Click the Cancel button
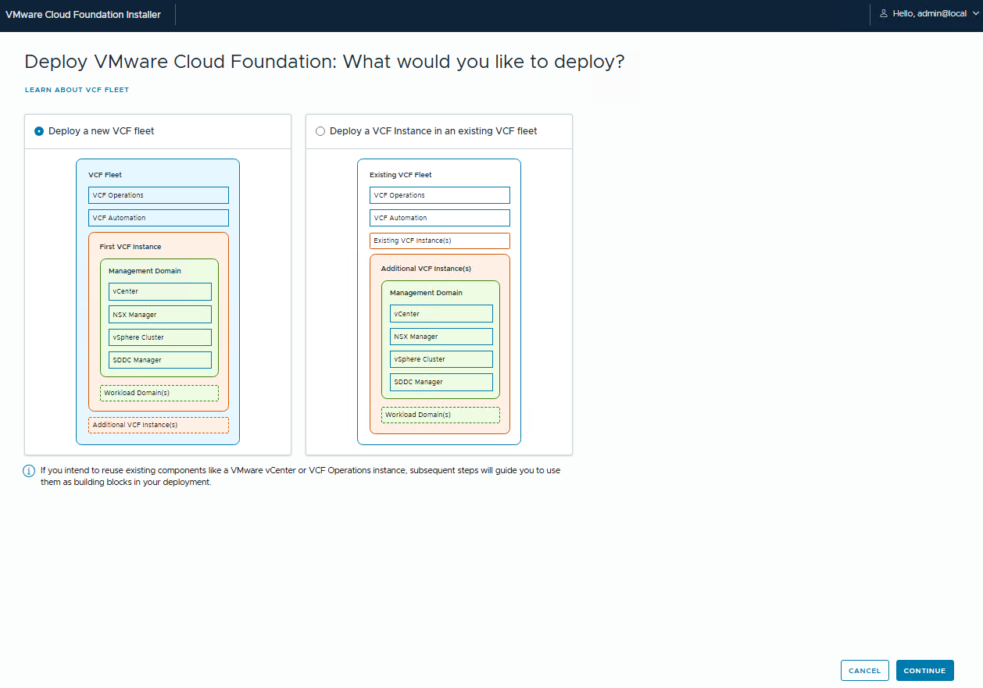983x688 pixels. [x=864, y=671]
